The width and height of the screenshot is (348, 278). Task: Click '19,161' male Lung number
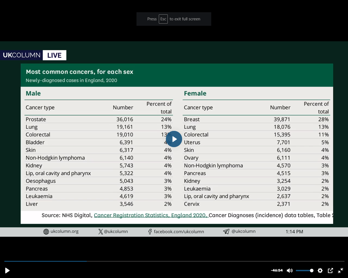click(125, 127)
